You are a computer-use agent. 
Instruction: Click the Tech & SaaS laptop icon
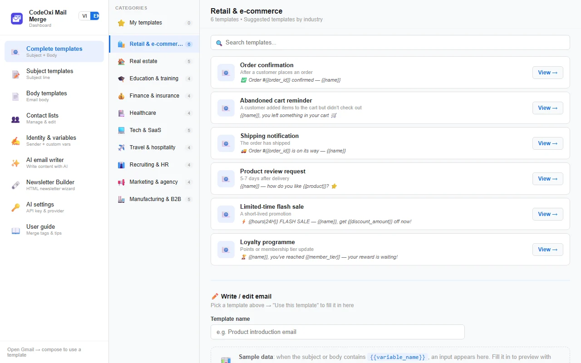coord(121,130)
